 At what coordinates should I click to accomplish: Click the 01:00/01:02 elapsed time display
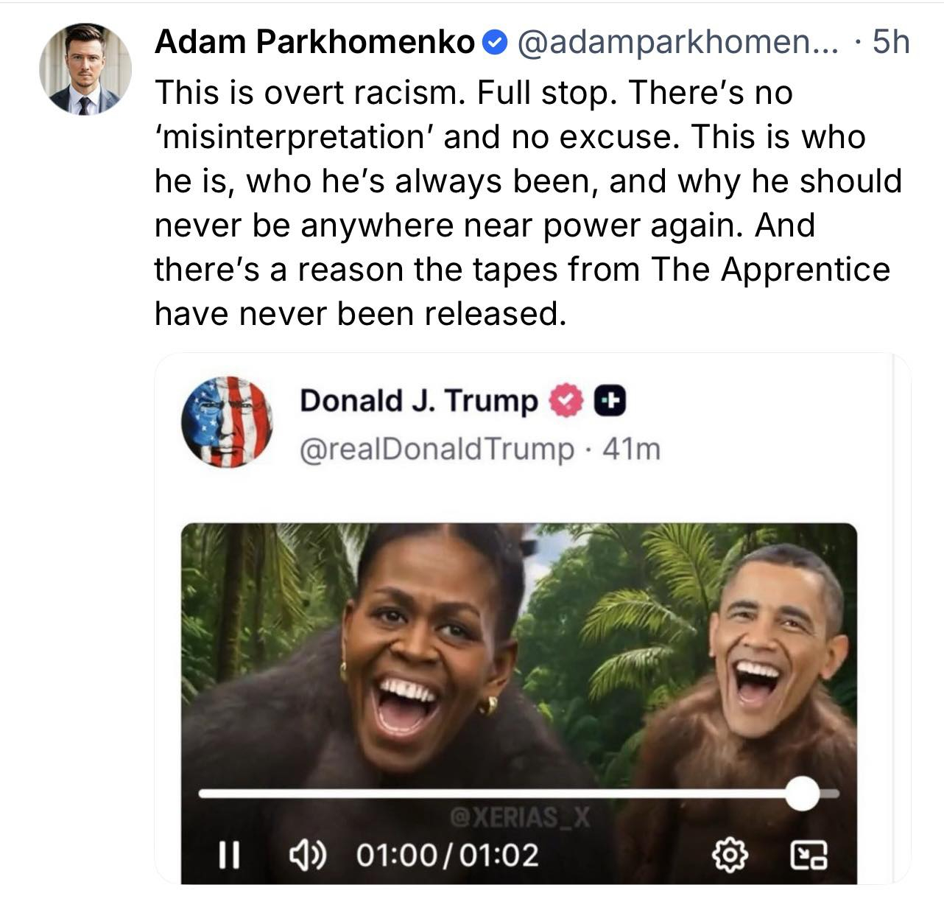pos(447,855)
